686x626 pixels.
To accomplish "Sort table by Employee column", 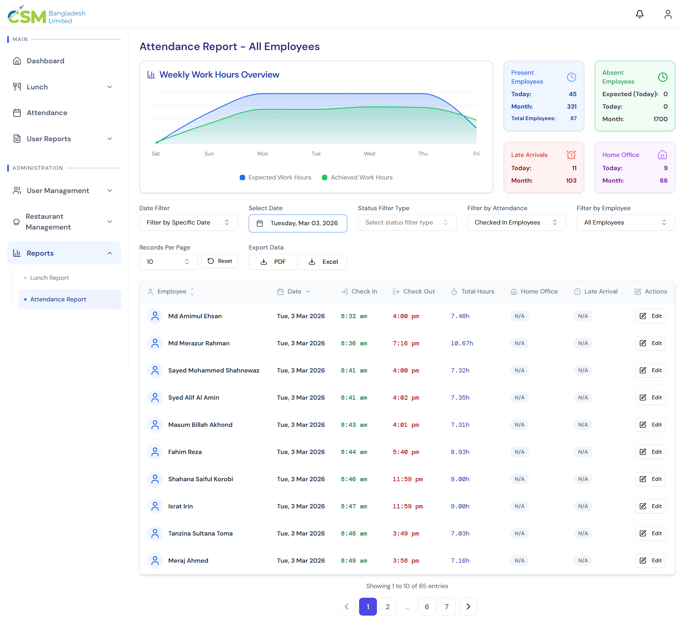I will [x=172, y=291].
